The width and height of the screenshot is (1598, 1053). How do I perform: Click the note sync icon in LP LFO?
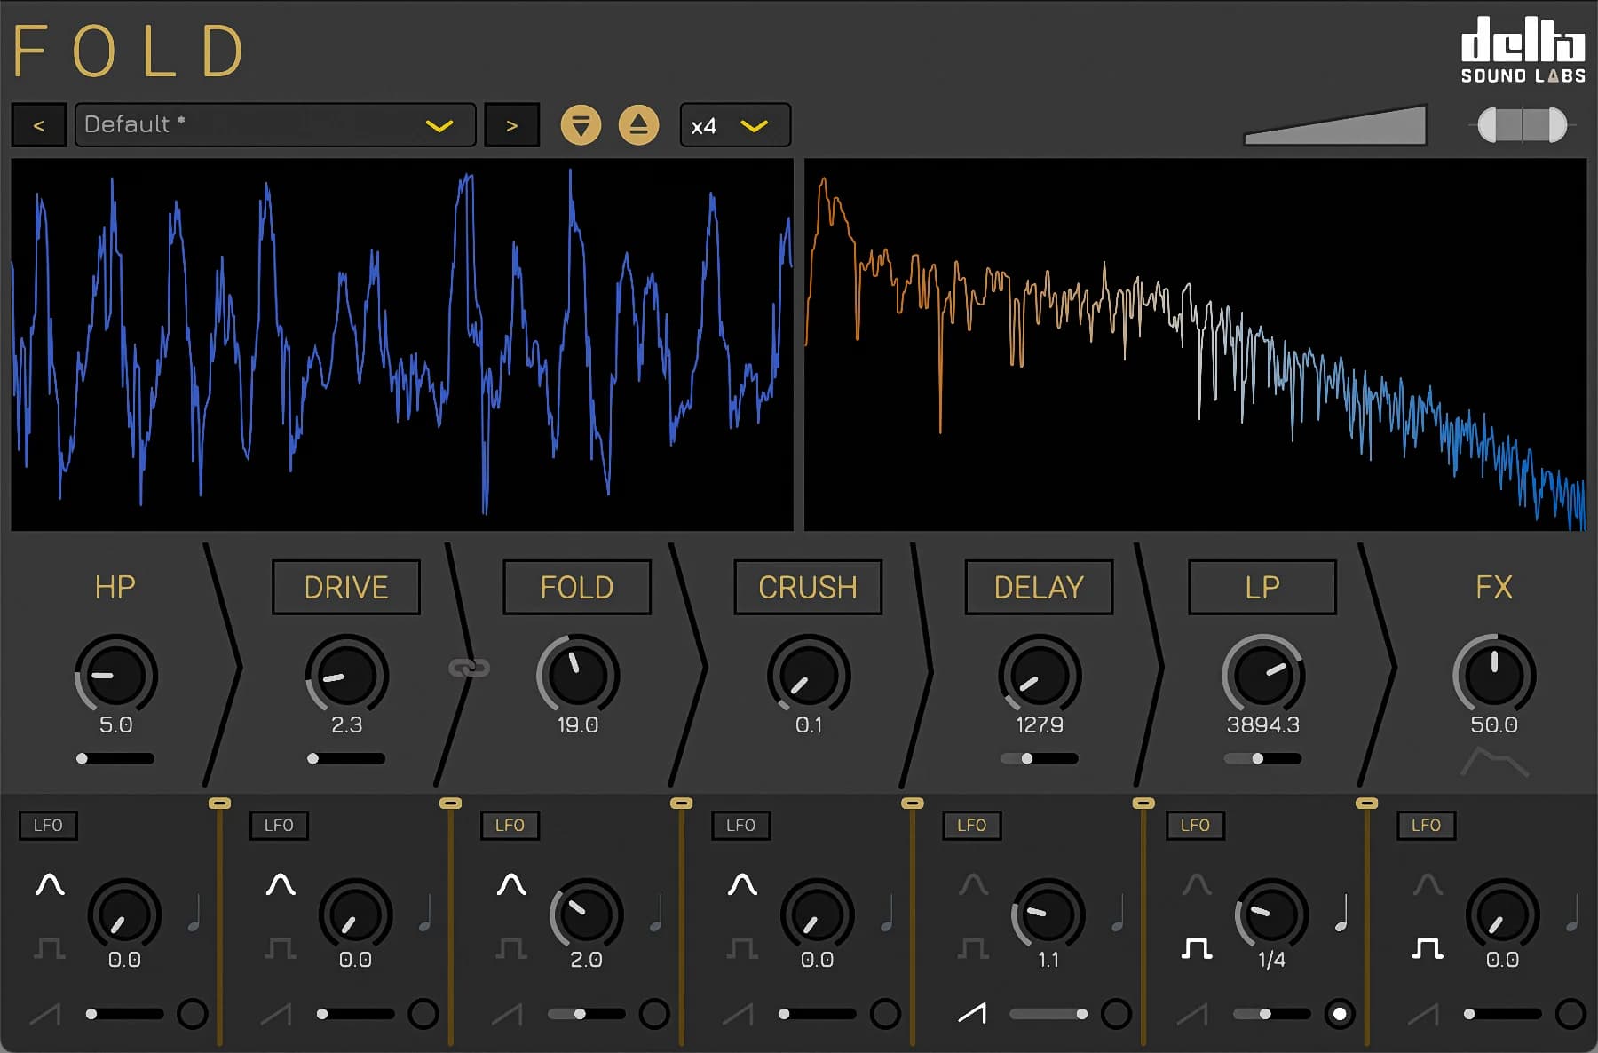(x=1341, y=913)
